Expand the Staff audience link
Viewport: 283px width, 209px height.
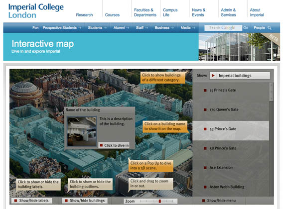[142, 28]
